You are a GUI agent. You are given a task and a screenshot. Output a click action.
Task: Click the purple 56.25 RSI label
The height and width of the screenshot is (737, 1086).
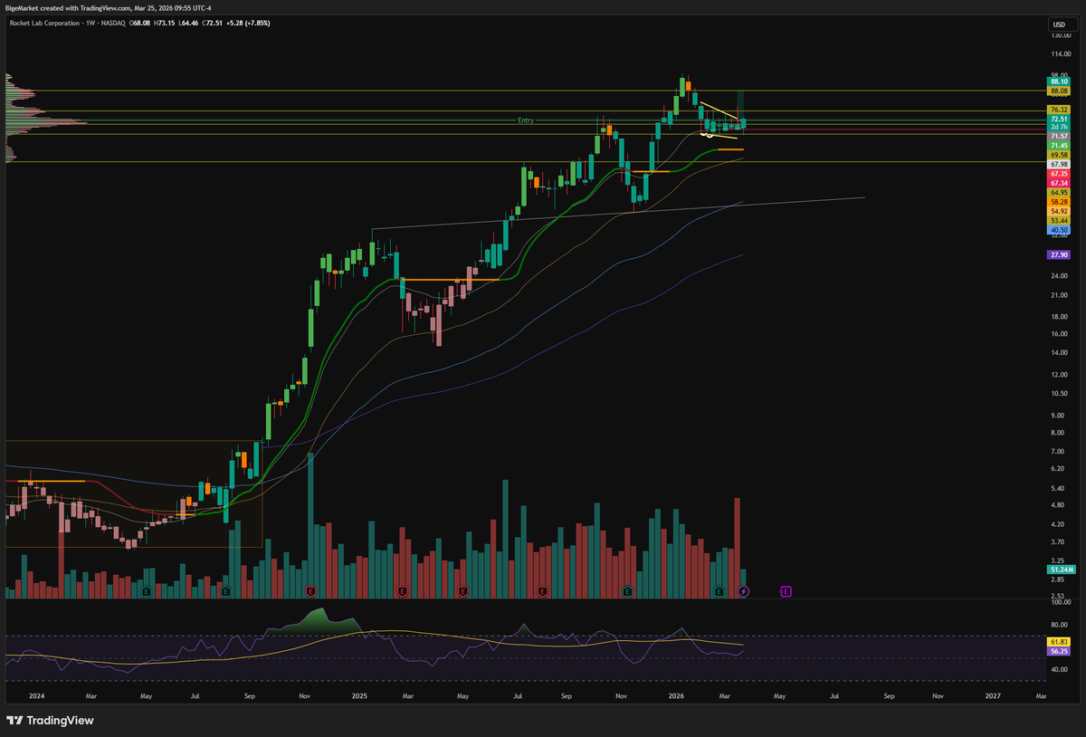(x=1059, y=650)
